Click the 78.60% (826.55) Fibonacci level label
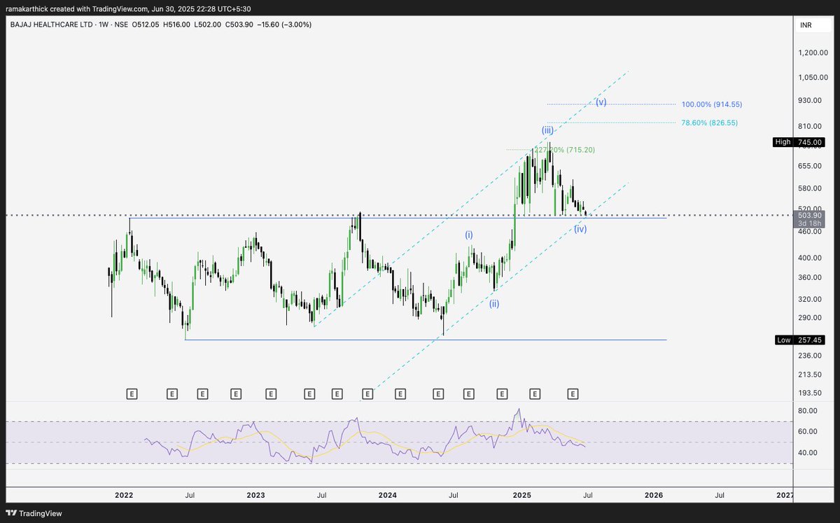The height and width of the screenshot is (523, 840). tap(709, 123)
